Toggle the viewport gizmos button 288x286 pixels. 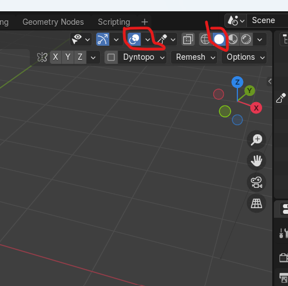(x=102, y=39)
